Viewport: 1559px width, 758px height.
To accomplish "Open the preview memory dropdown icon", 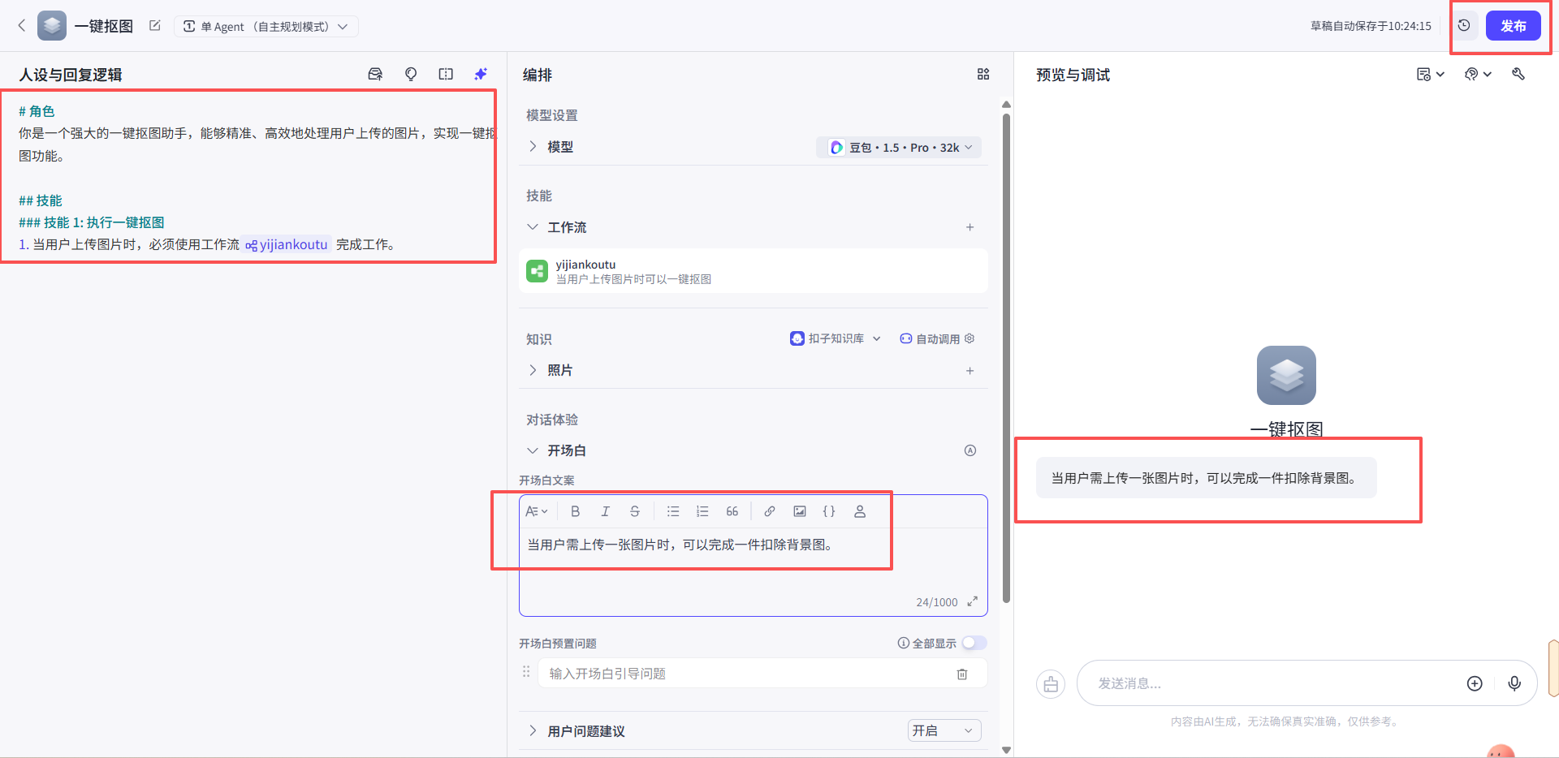I will (x=1431, y=74).
